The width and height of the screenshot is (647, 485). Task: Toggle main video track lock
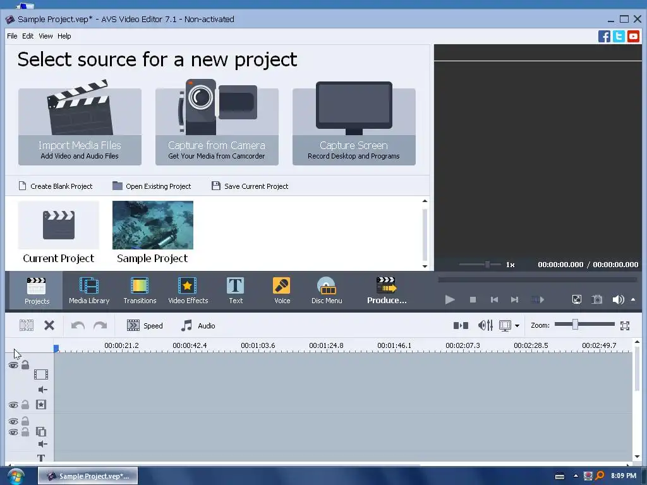[25, 364]
